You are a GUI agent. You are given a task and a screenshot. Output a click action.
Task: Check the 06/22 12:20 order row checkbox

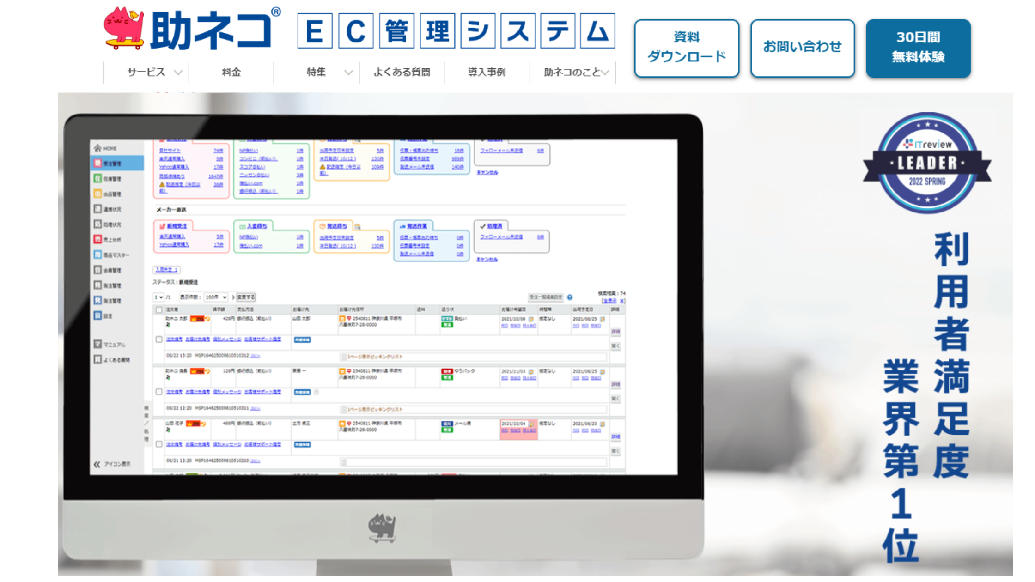(x=159, y=392)
